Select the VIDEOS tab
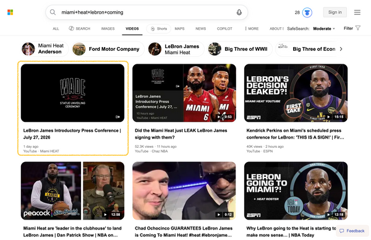371x240 pixels. pyautogui.click(x=132, y=28)
